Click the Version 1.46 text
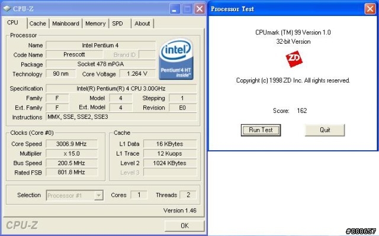The height and width of the screenshot is (236, 379). point(180,211)
